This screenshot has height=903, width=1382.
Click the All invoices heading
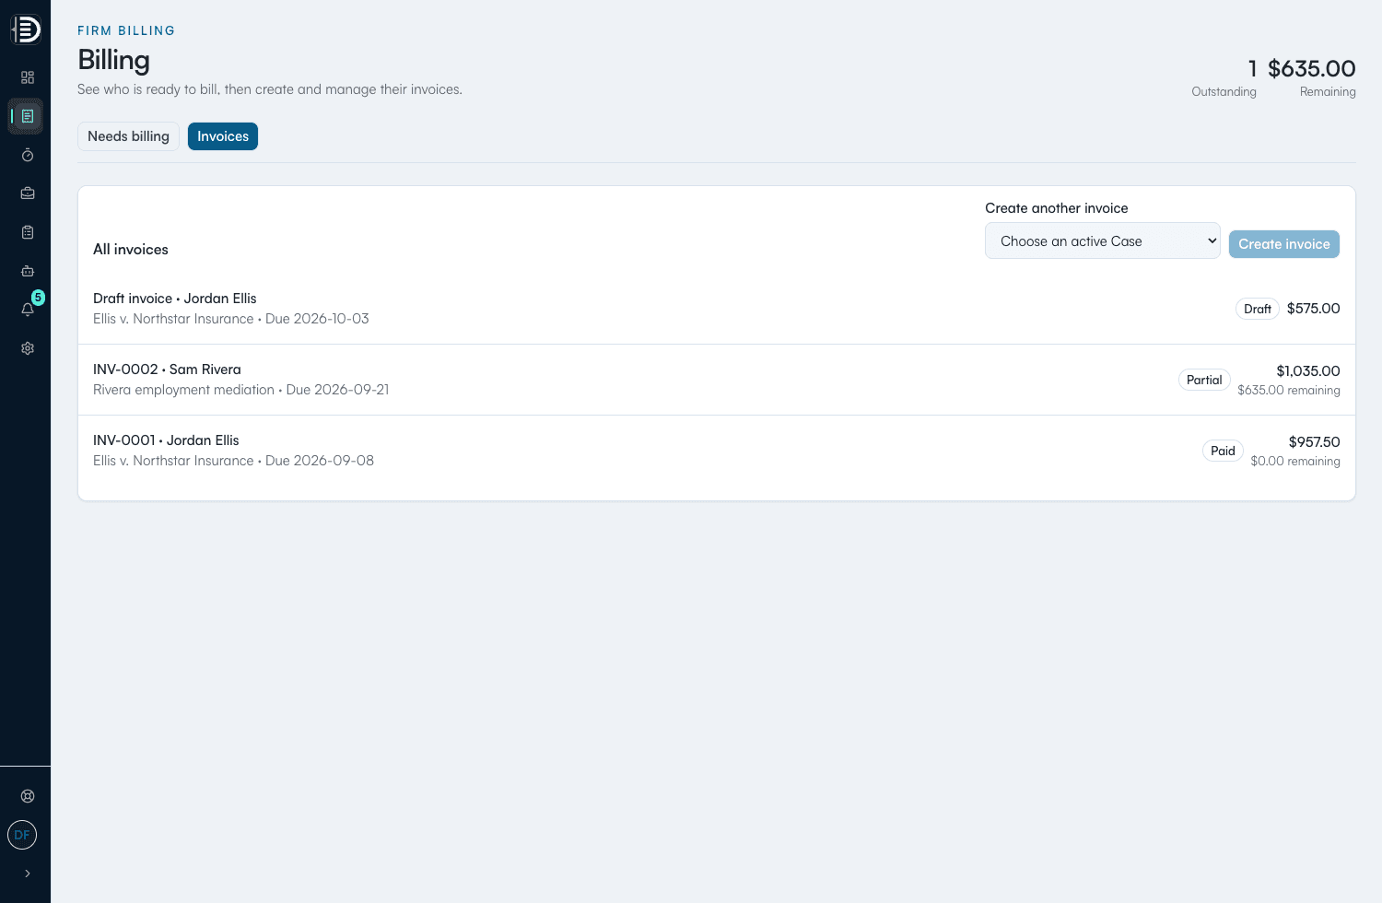(131, 250)
